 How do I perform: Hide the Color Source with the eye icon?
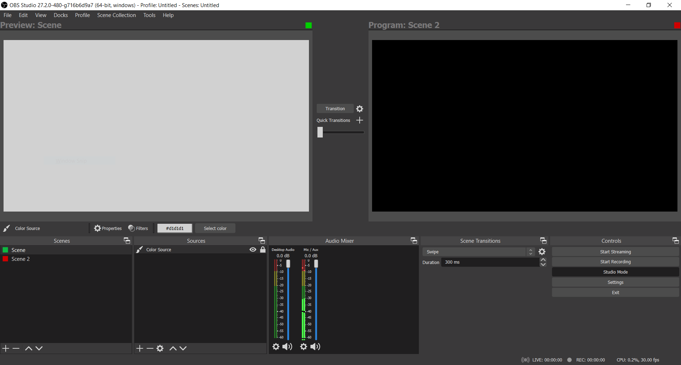252,249
